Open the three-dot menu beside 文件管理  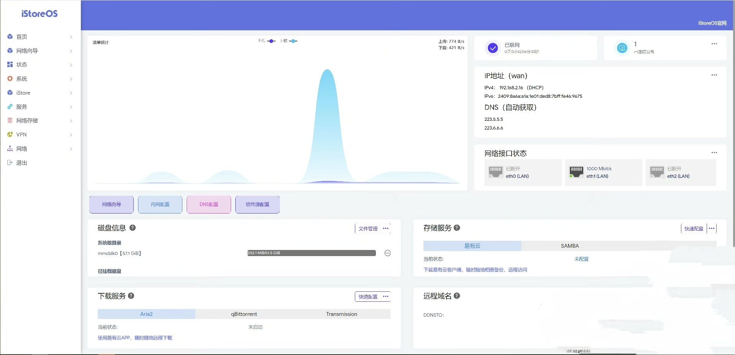pyautogui.click(x=386, y=228)
